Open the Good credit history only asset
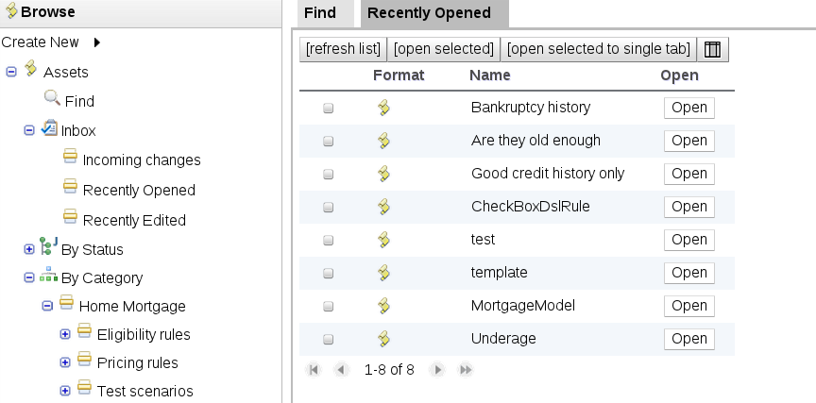Image resolution: width=816 pixels, height=403 pixels. [x=688, y=174]
